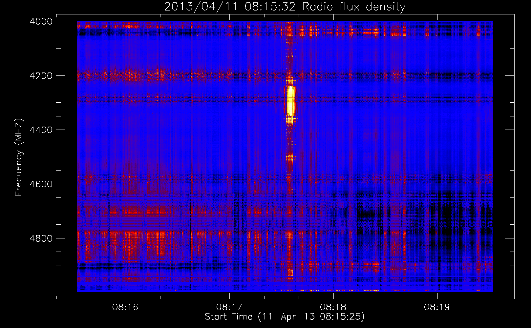The height and width of the screenshot is (328, 531).
Task: Click the 4000 frequency tick label
Action: click(41, 21)
